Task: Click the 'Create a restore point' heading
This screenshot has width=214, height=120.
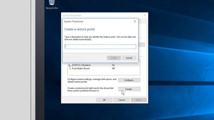Action: click(x=80, y=29)
